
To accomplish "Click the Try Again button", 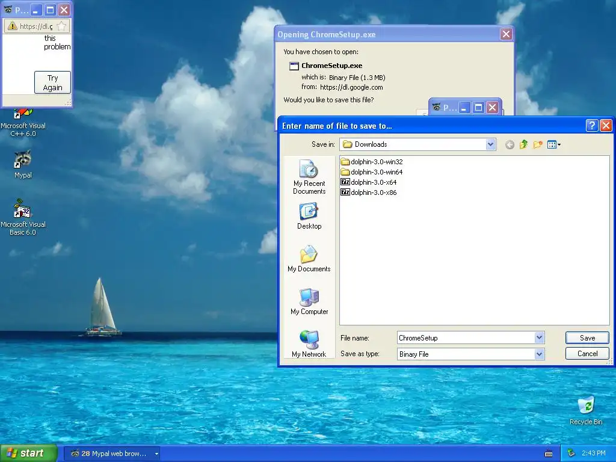I will pyautogui.click(x=53, y=82).
